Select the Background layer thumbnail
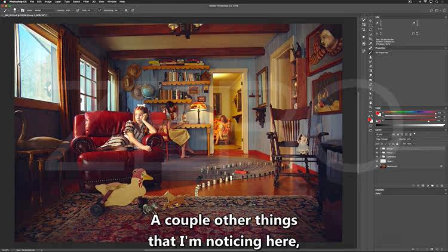Image resolution: width=448 pixels, height=252 pixels. (x=383, y=166)
